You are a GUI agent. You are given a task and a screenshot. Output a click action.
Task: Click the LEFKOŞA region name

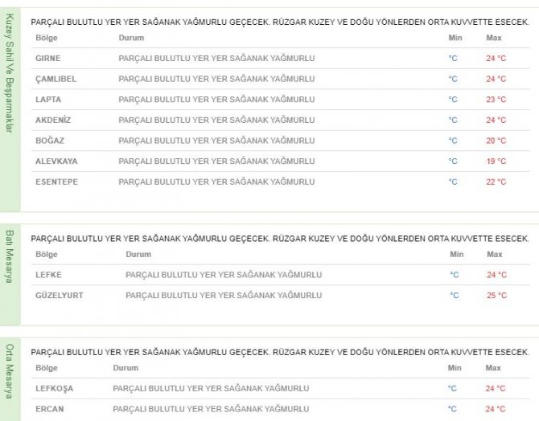pos(54,388)
